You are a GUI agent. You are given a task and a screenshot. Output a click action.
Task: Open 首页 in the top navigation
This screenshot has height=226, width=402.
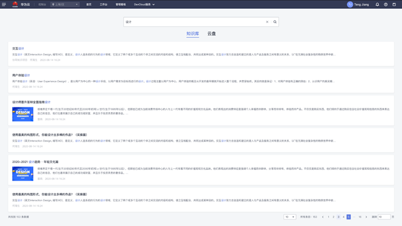coord(89,4)
